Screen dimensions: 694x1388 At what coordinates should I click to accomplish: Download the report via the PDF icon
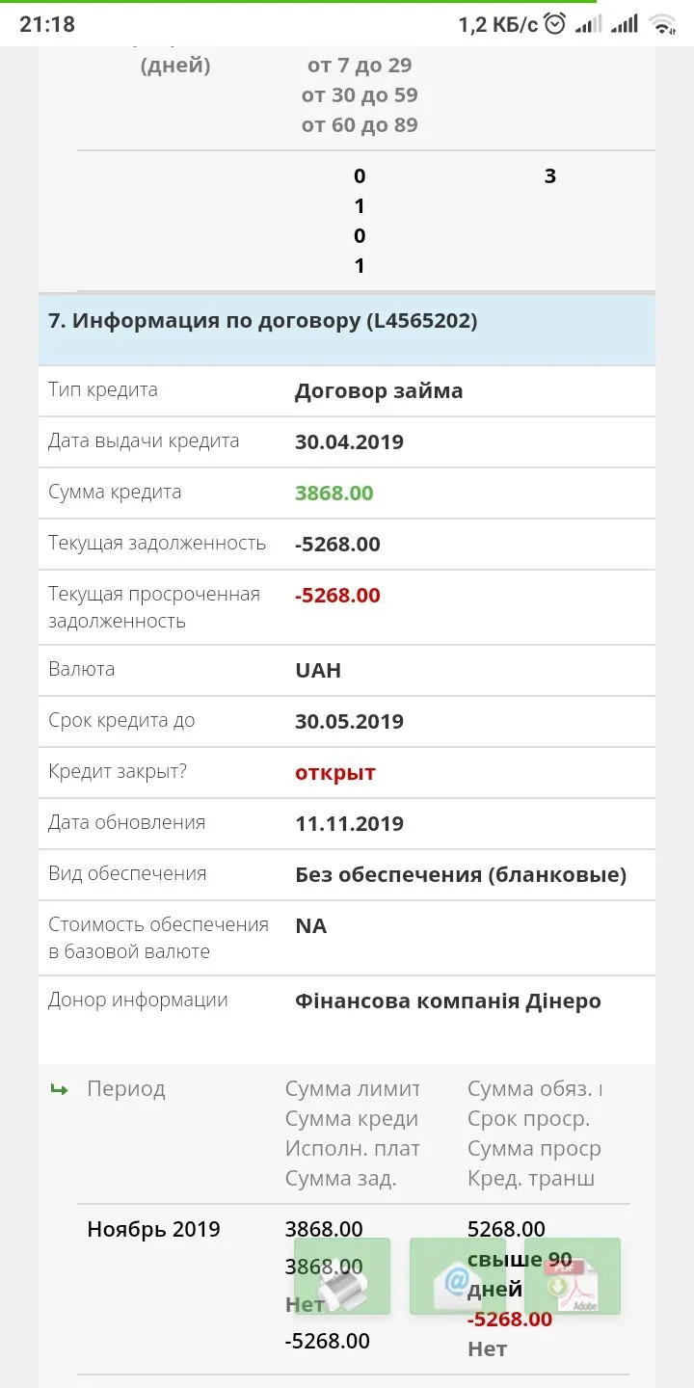point(572,1276)
